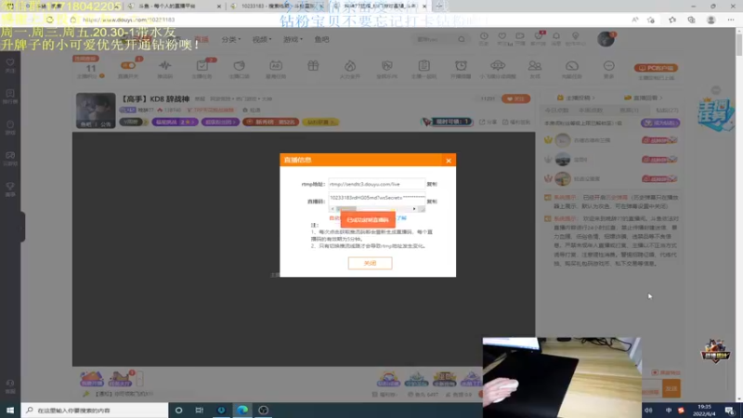Close the 直播信息 dialog with the X icon
Image resolution: width=743 pixels, height=418 pixels.
449,161
